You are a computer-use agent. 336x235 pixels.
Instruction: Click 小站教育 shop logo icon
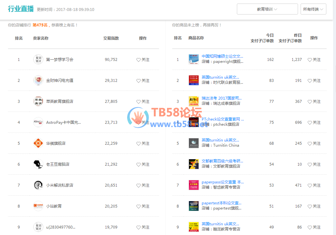pos(38,206)
